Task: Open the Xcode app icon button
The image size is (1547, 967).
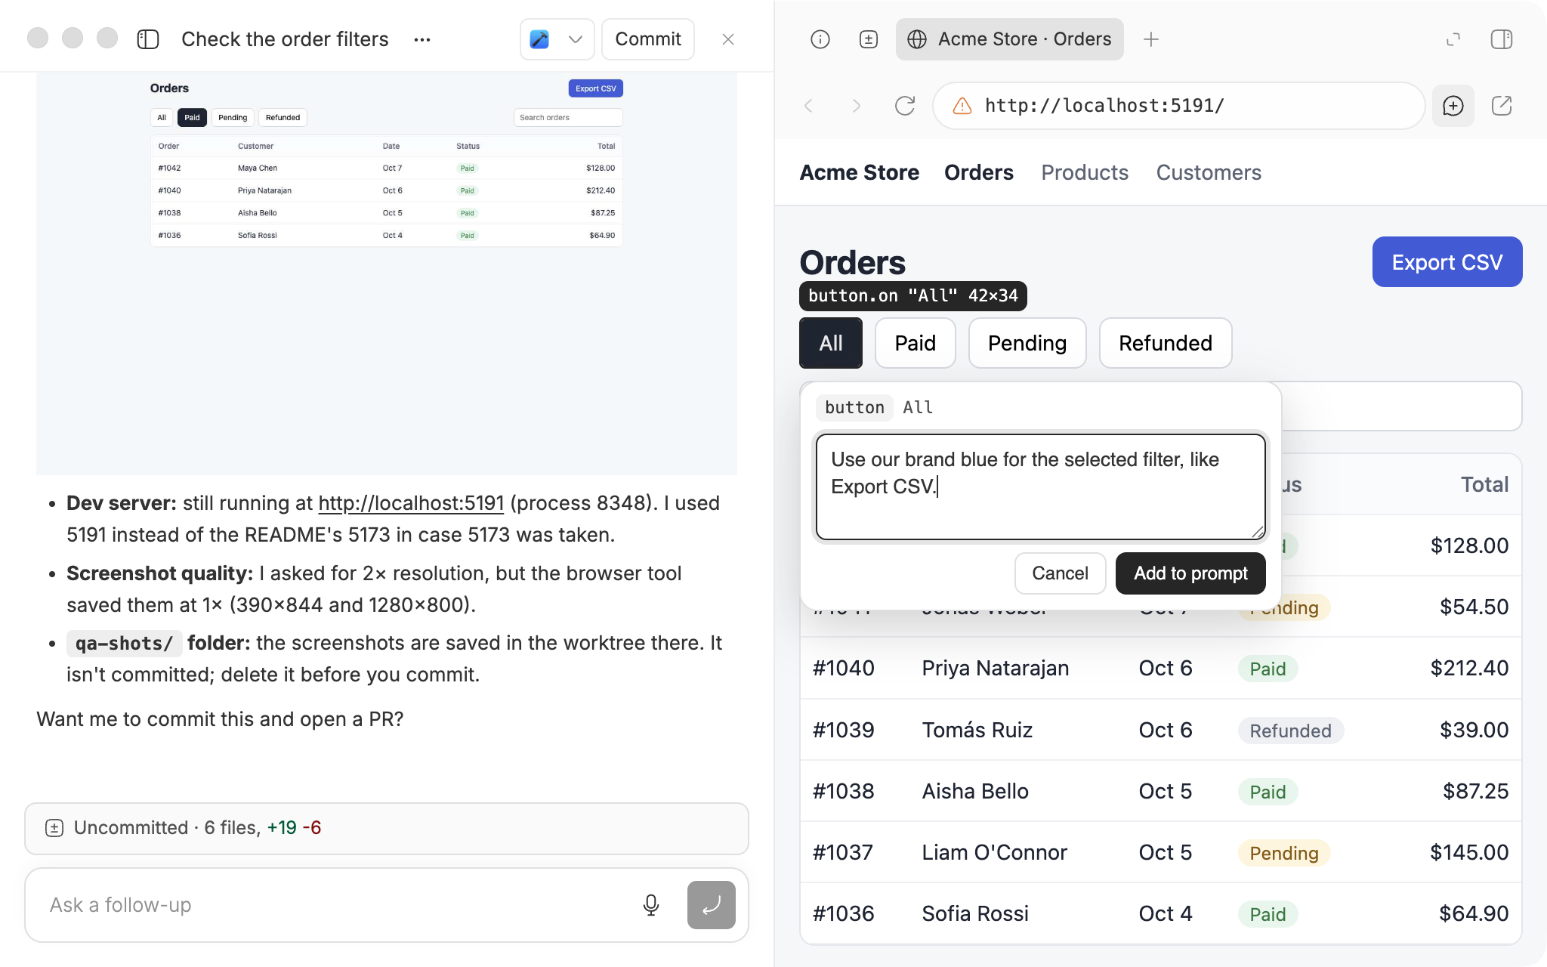Action: pyautogui.click(x=539, y=39)
